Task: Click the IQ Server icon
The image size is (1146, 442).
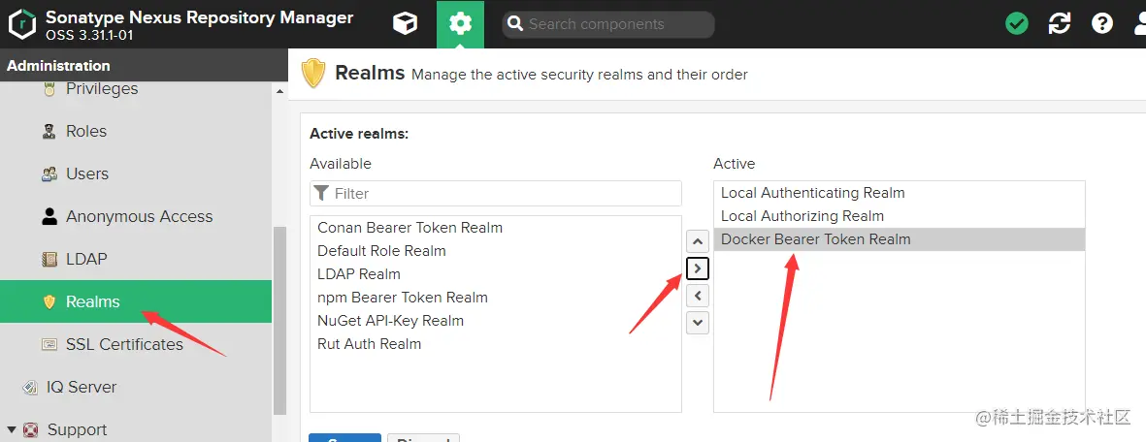Action: pos(30,387)
